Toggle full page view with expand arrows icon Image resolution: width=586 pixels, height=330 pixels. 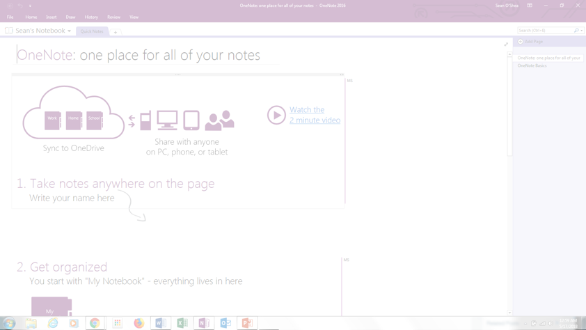point(506,44)
